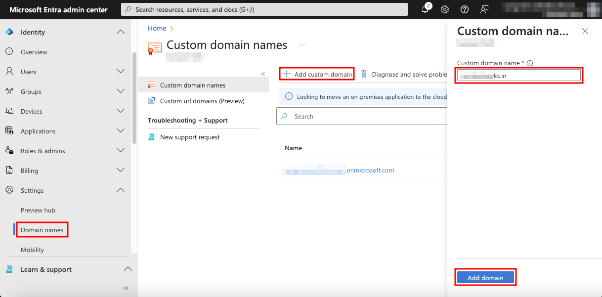Open portal settings gear icon
The width and height of the screenshot is (602, 297).
(445, 9)
